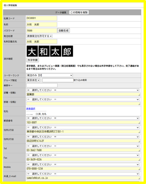Click the [1]表_社名 label

41,114
